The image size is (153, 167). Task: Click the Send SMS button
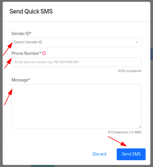131,154
